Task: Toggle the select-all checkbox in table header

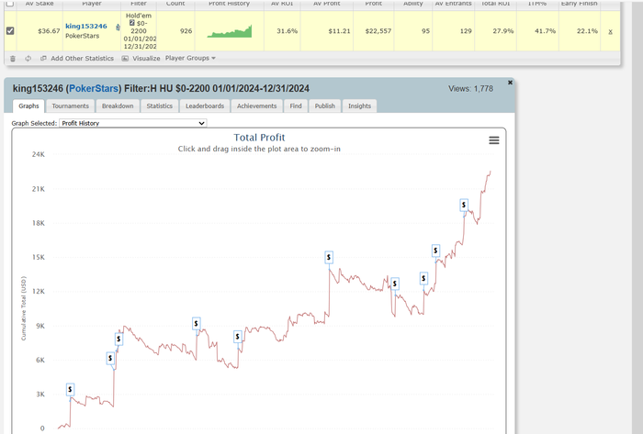Action: click(x=10, y=4)
